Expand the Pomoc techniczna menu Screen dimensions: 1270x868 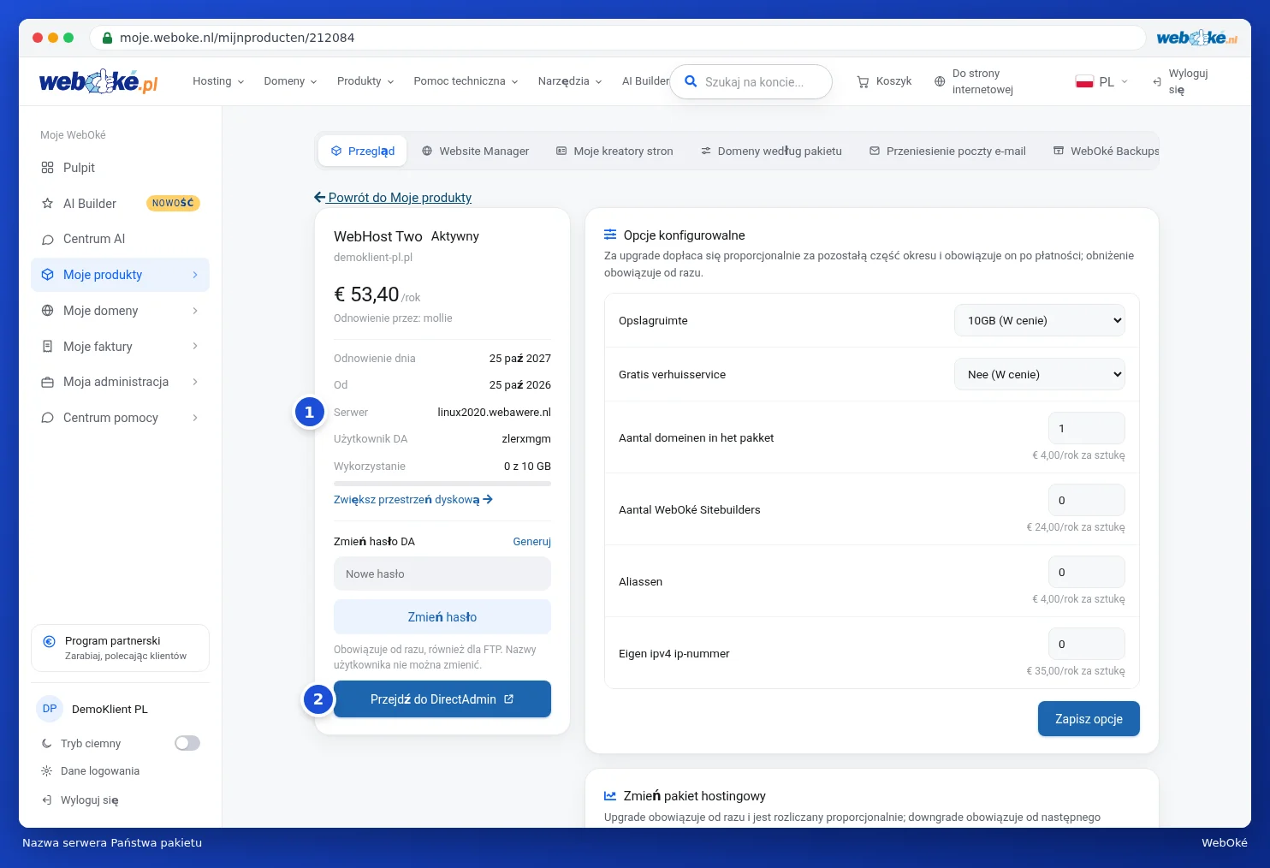coord(466,81)
